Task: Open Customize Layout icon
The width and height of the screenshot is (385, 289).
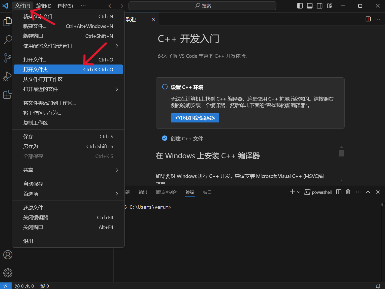Action: pyautogui.click(x=330, y=6)
